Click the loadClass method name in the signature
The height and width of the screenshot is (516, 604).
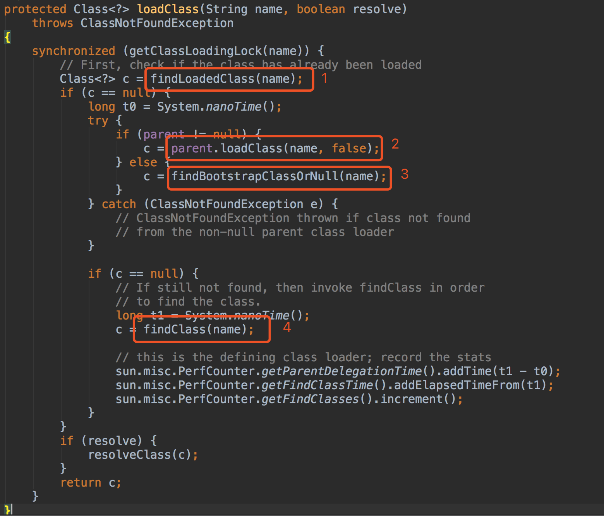point(168,9)
